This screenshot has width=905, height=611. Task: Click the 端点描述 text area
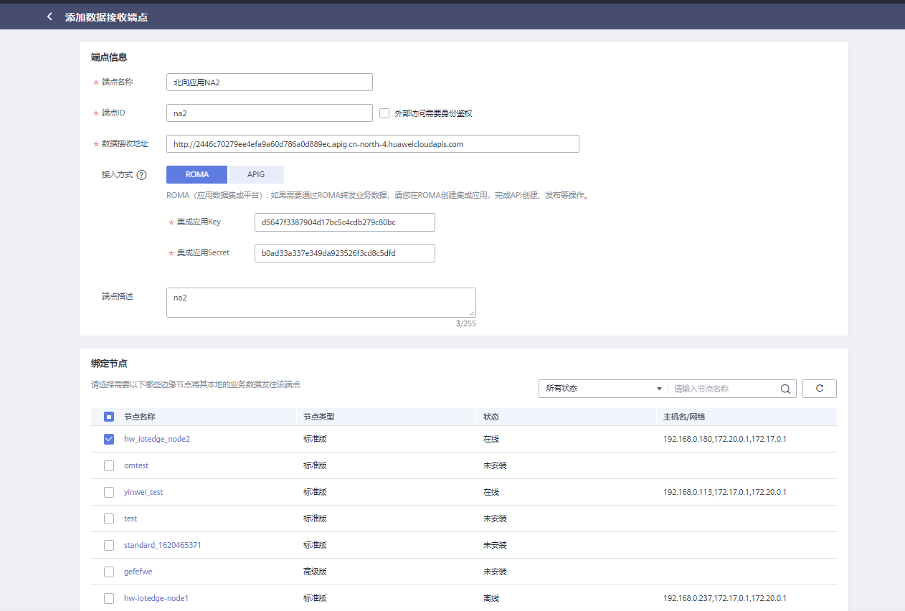point(321,303)
